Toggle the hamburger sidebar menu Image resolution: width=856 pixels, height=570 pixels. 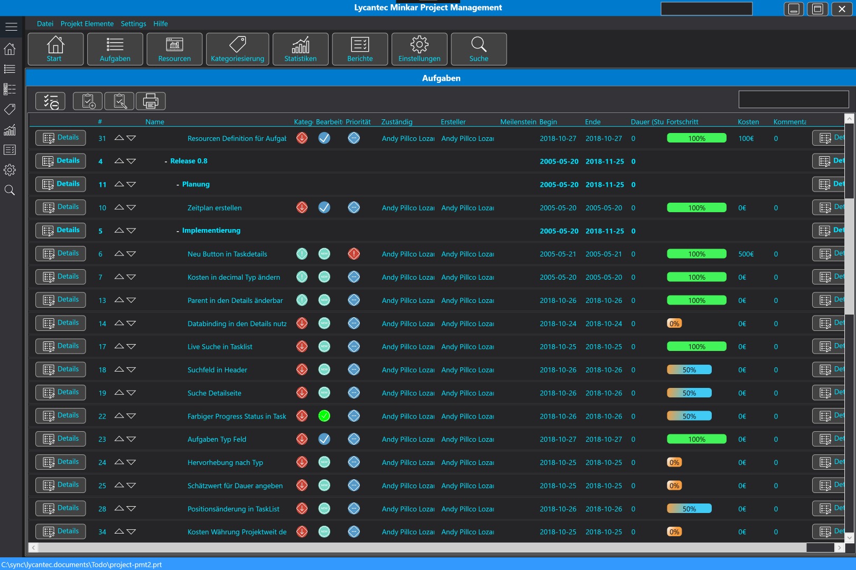click(11, 26)
